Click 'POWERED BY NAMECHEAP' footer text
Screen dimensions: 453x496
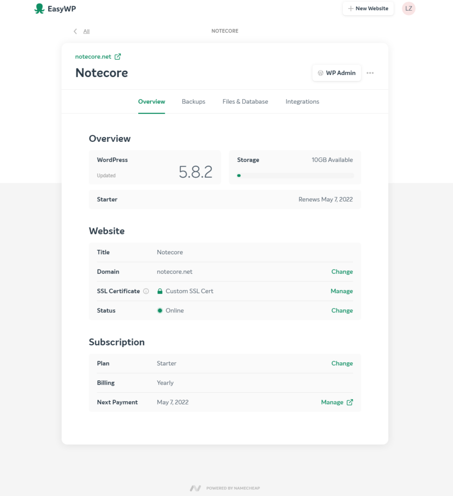pos(233,488)
